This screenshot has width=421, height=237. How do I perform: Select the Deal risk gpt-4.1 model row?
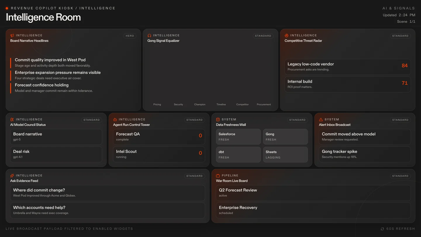tap(56, 154)
